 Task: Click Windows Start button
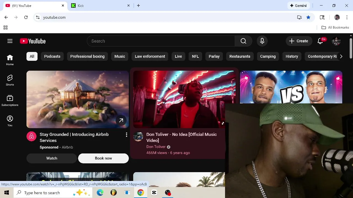[x=7, y=193]
